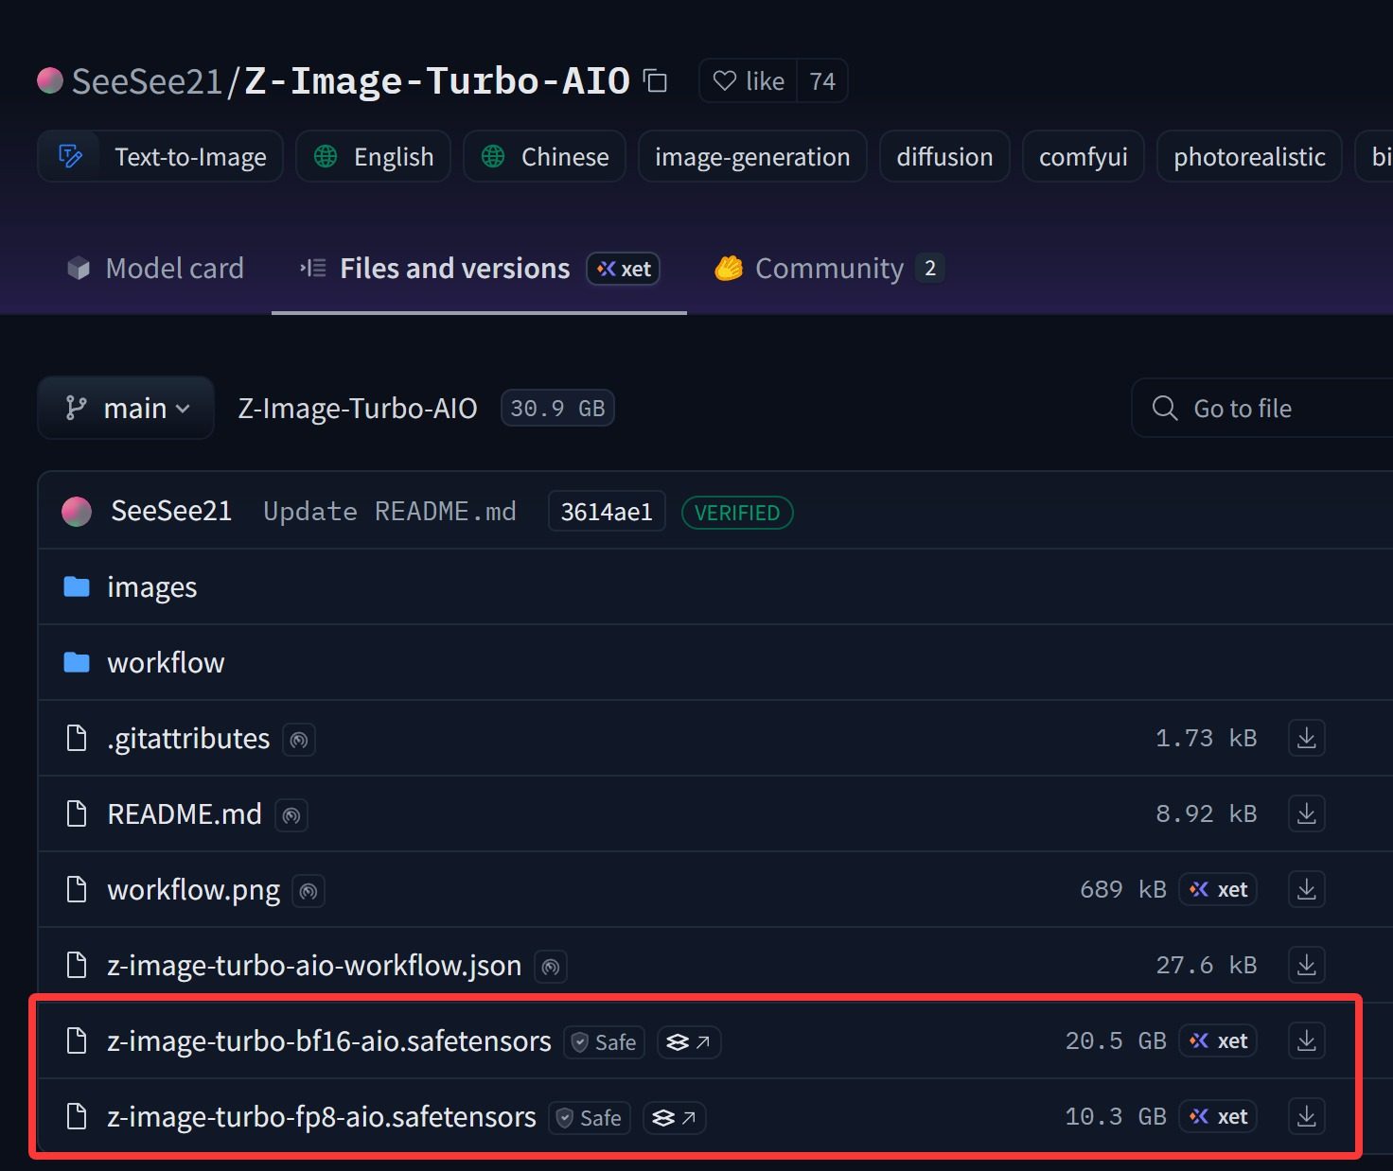The height and width of the screenshot is (1171, 1393).
Task: Visit the SeeSee21 profile link in header
Action: (146, 81)
